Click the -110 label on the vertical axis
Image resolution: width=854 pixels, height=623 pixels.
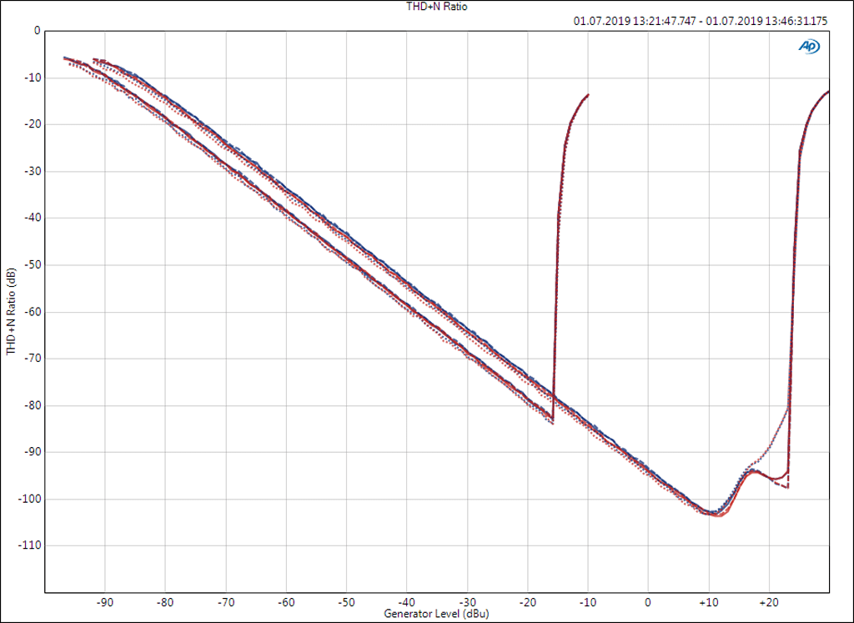click(28, 545)
